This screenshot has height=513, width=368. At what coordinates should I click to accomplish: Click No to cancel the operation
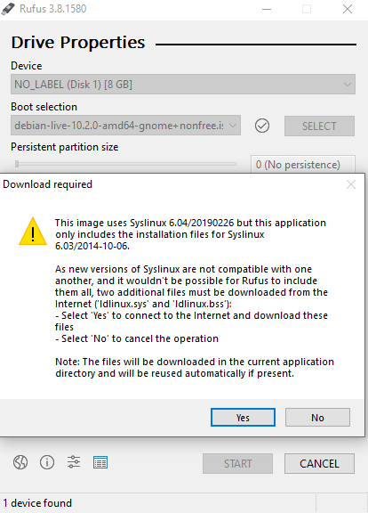tap(317, 418)
